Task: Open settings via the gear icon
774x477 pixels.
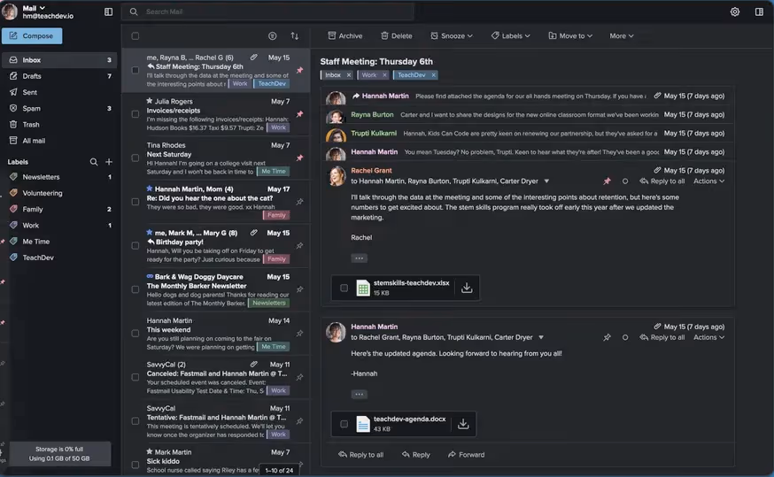Action: point(735,12)
